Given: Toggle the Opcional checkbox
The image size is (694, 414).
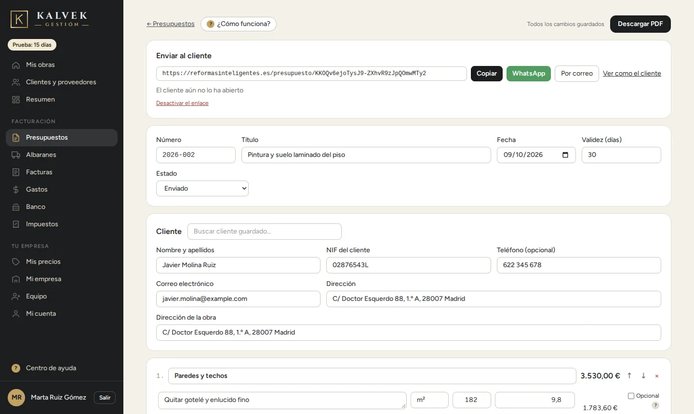Looking at the screenshot, I should pyautogui.click(x=631, y=396).
